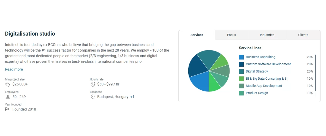Click the location pin icon

(93, 97)
